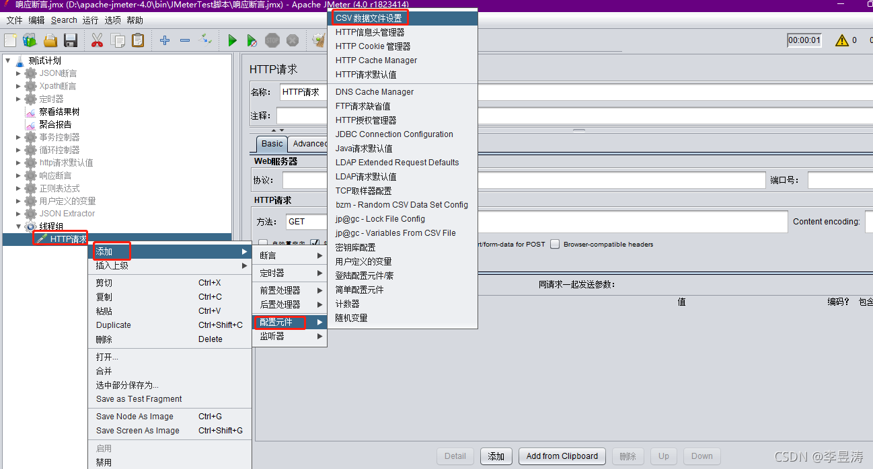The image size is (873, 469).
Task: Collapse the 线程组 tree node
Action: 19,226
